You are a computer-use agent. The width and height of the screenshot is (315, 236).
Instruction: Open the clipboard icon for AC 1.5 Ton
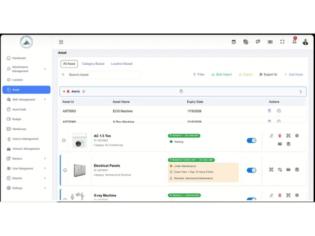point(289,144)
